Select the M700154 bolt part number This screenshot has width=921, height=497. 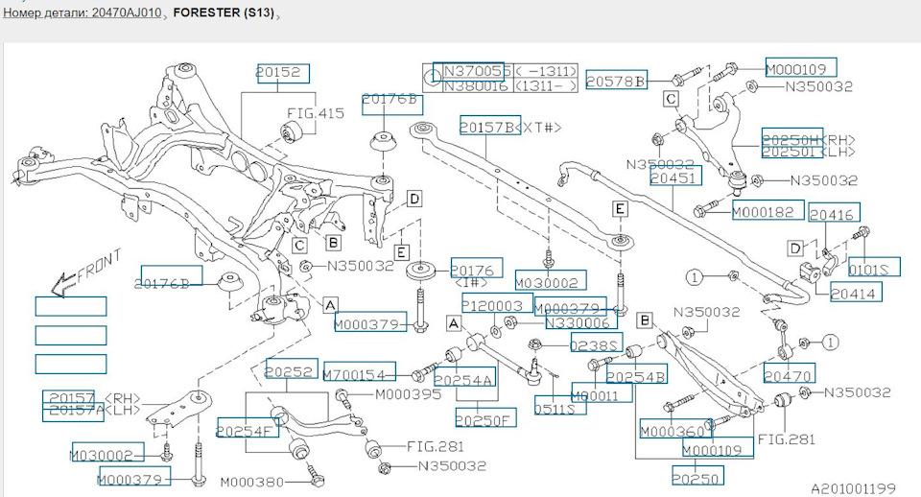tap(360, 371)
